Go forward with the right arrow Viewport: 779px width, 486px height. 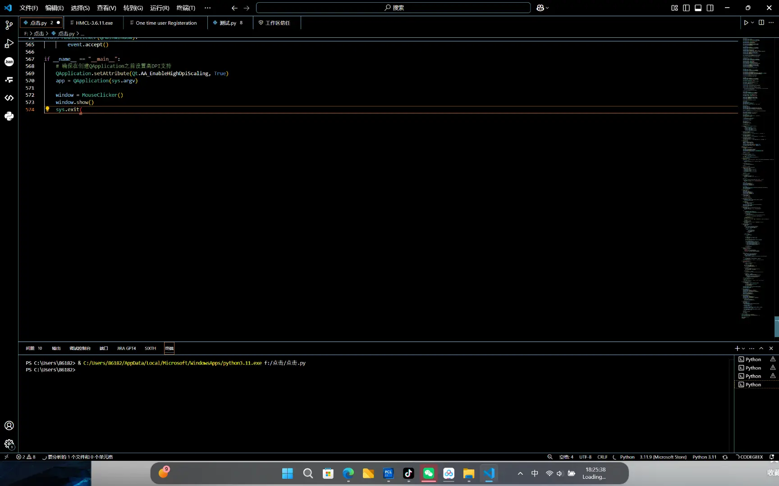pos(247,8)
